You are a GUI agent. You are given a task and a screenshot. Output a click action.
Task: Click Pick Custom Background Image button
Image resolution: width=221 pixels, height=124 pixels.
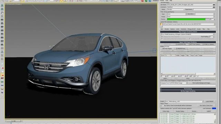click(202, 83)
